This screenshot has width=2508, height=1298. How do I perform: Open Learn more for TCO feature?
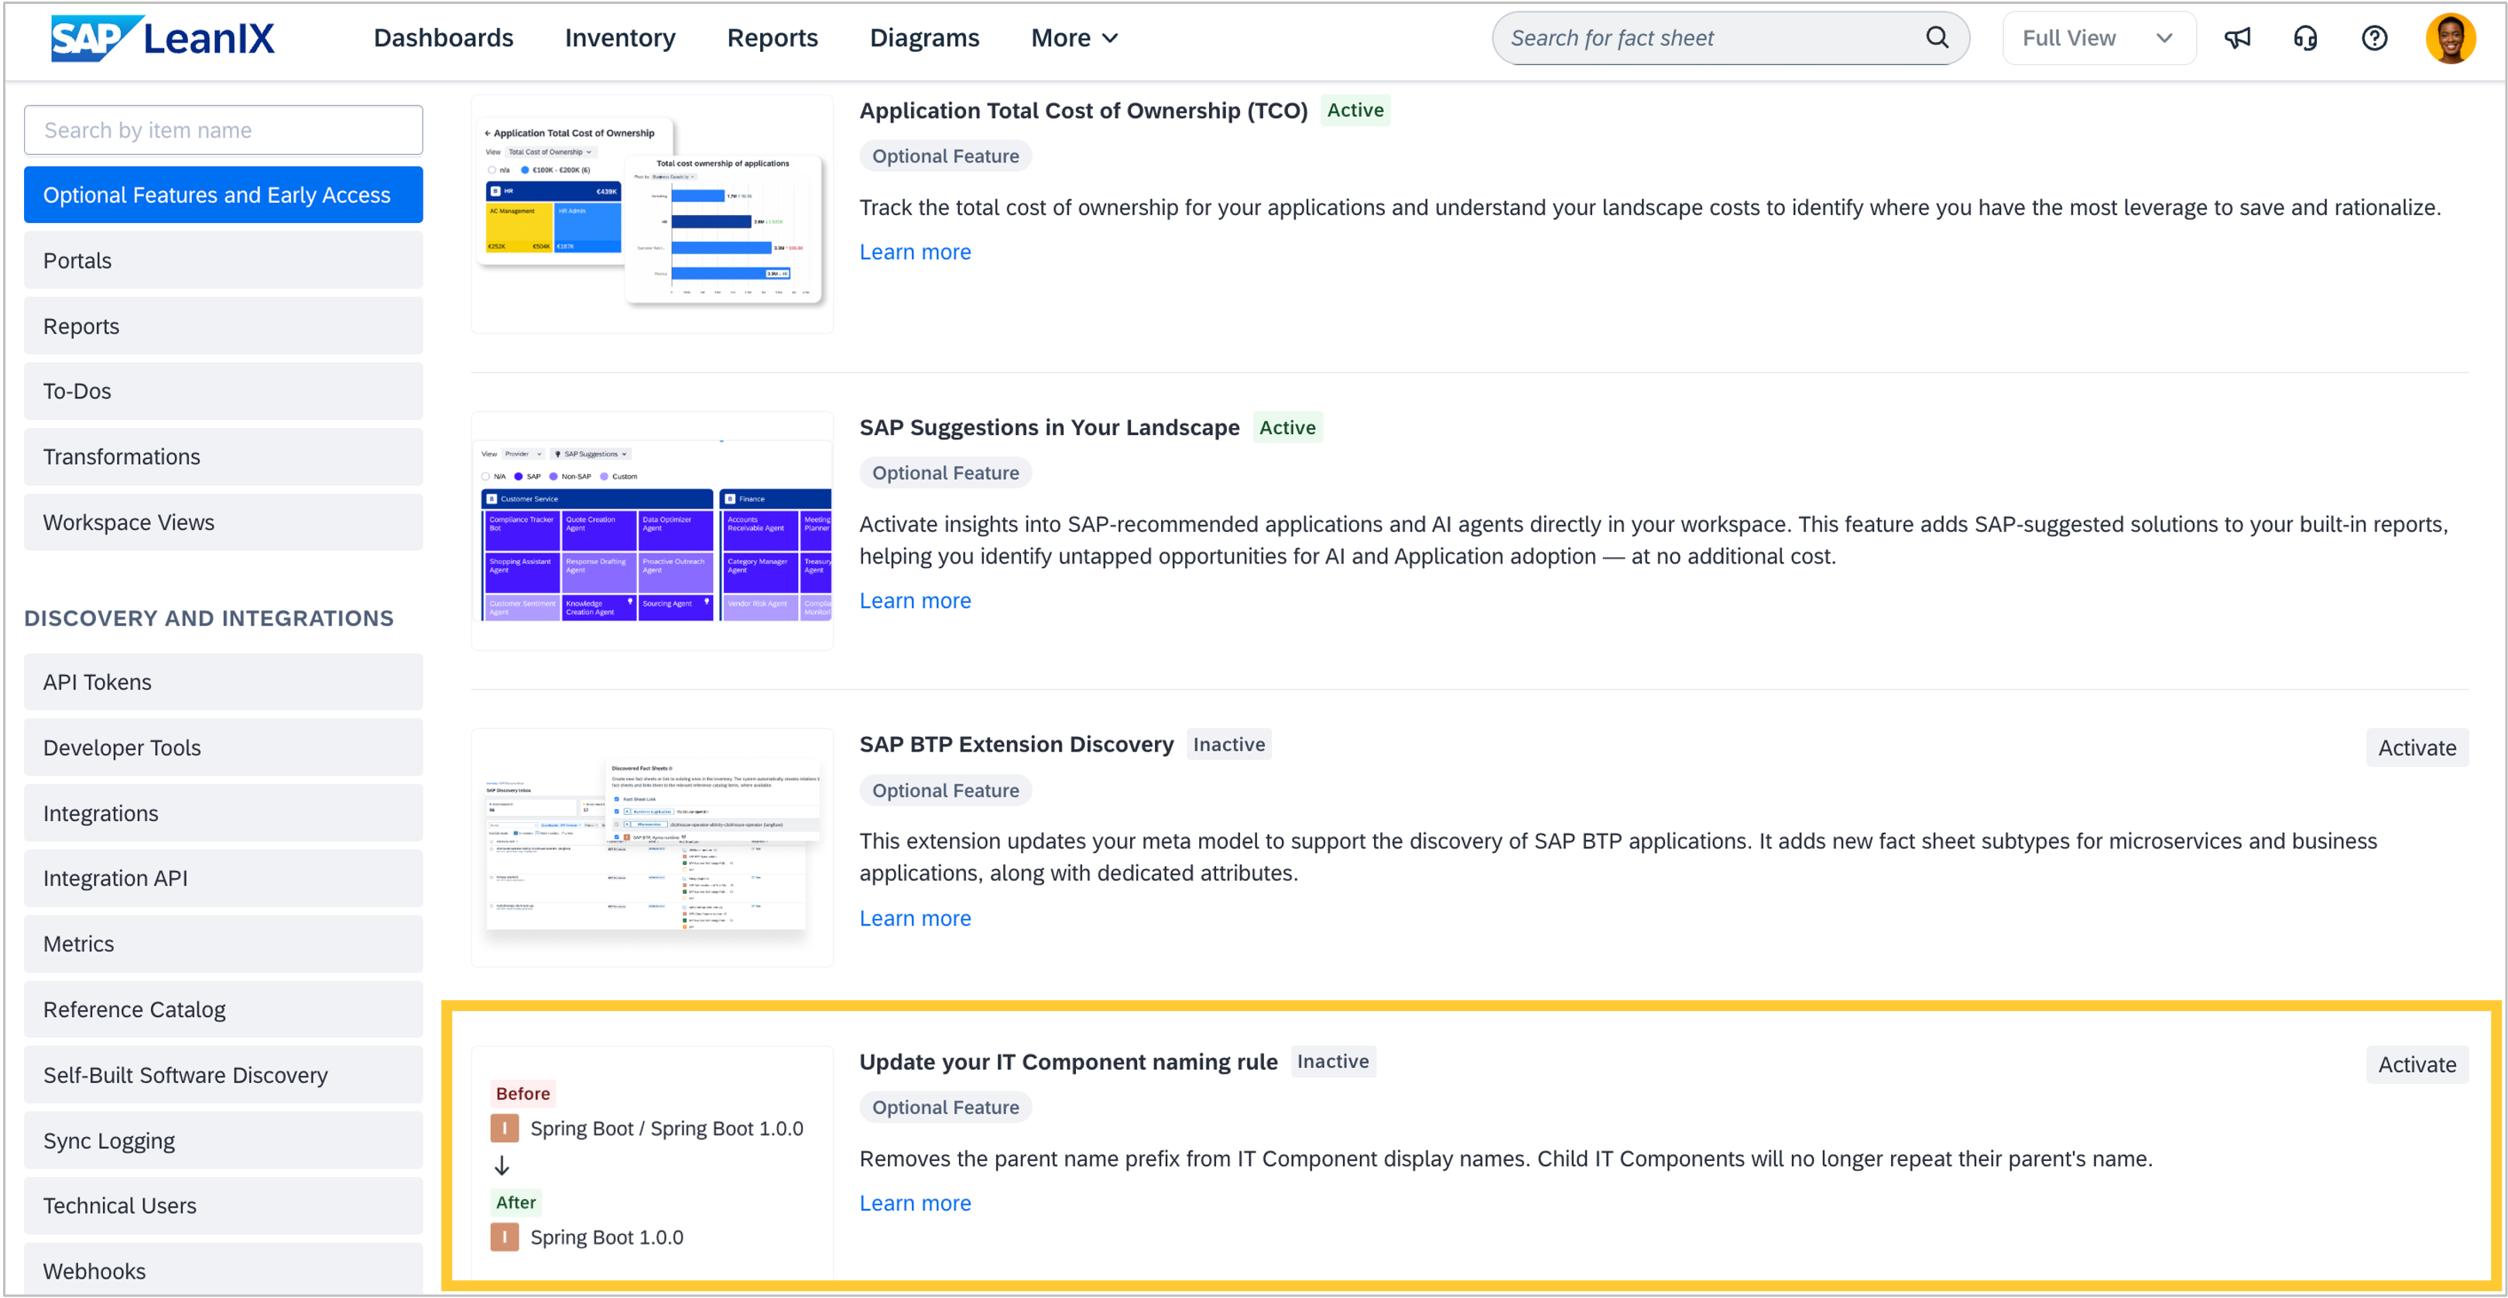click(x=914, y=252)
